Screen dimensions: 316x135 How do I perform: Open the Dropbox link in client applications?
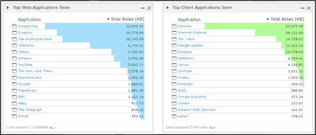[x=185, y=52]
